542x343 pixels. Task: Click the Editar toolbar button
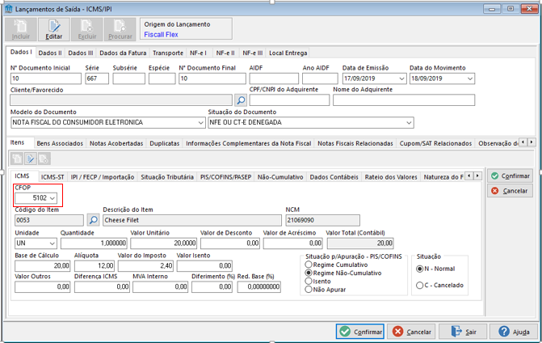(54, 29)
